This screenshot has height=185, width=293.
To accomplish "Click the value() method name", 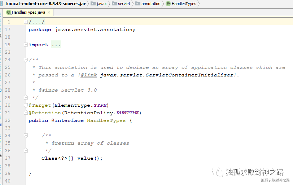I will [85, 158].
